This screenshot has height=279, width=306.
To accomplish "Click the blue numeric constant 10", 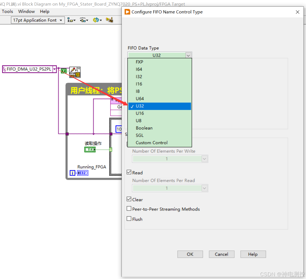I will pos(119,129).
